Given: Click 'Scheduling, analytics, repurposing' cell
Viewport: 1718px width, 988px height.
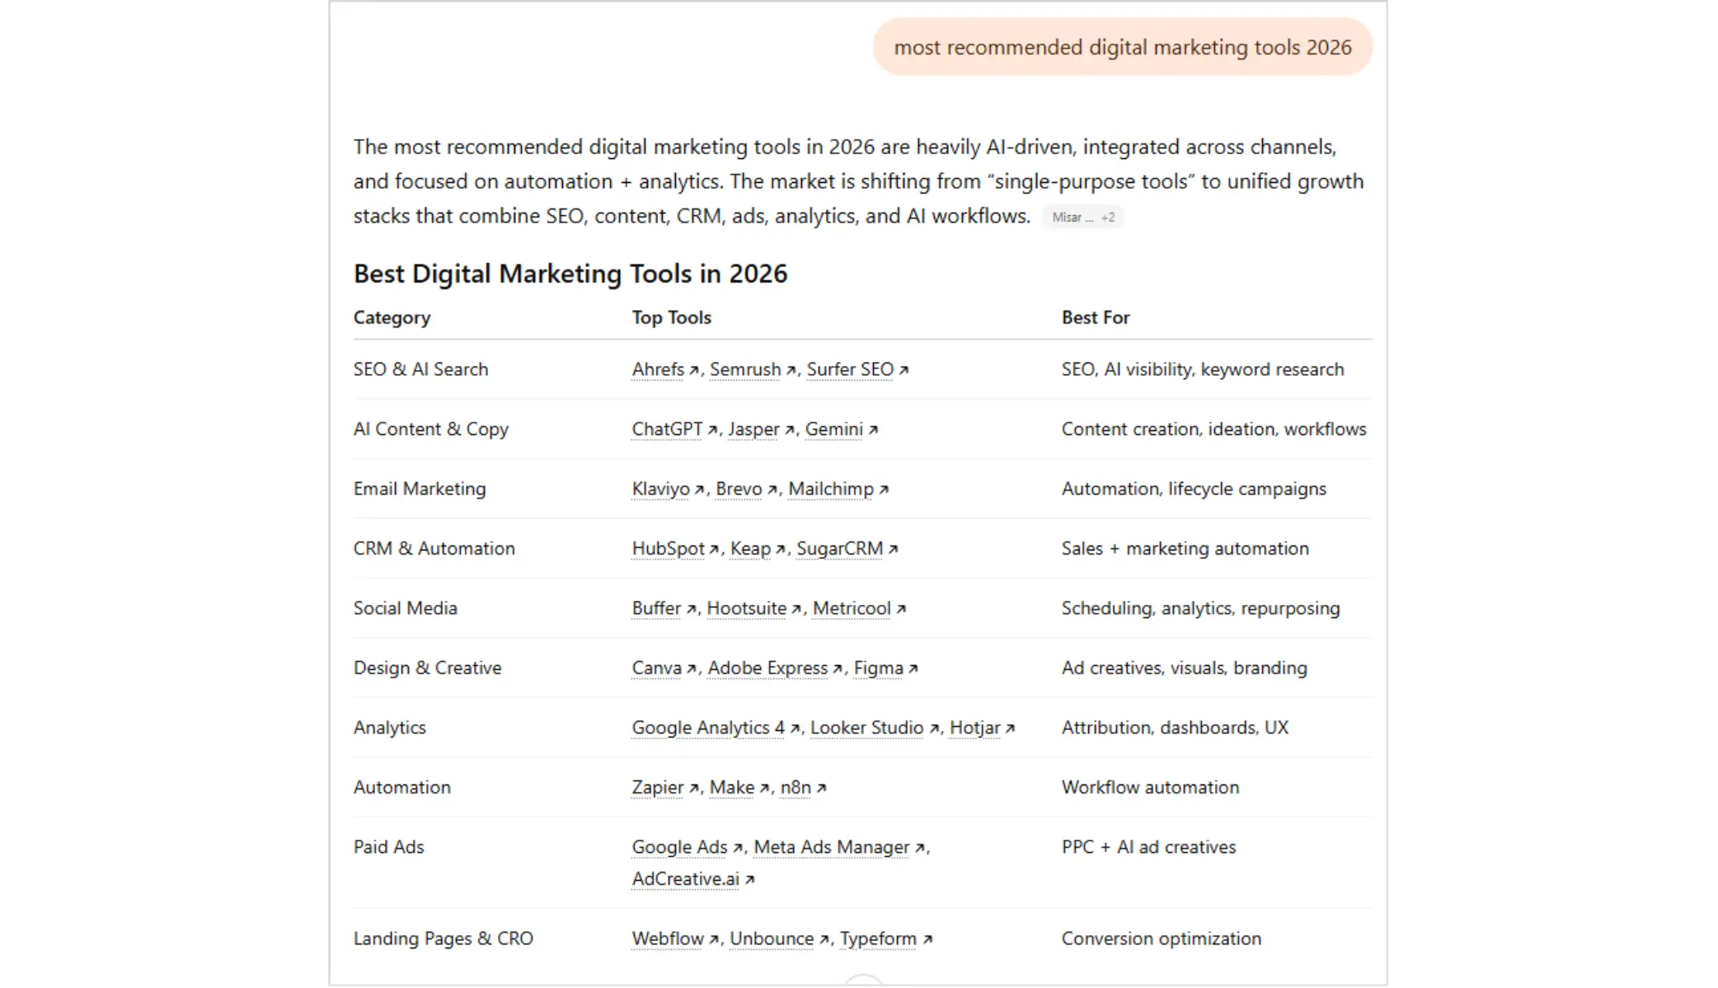Looking at the screenshot, I should pyautogui.click(x=1200, y=608).
